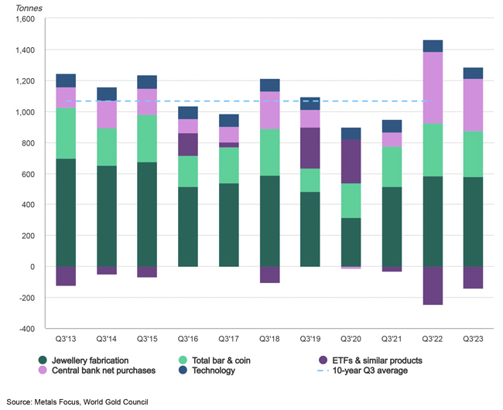Click the Q3'23 x-axis label
The height and width of the screenshot is (410, 503).
(473, 339)
